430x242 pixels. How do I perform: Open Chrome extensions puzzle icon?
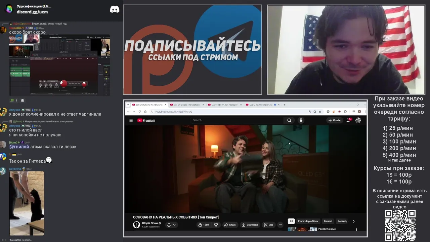coord(345,112)
